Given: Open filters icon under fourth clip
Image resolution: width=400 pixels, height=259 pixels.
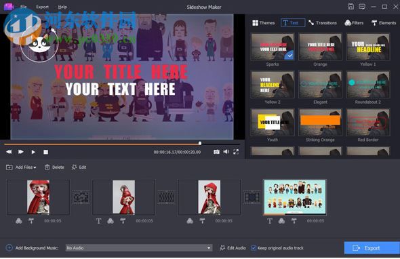Looking at the screenshot, I should (x=281, y=221).
